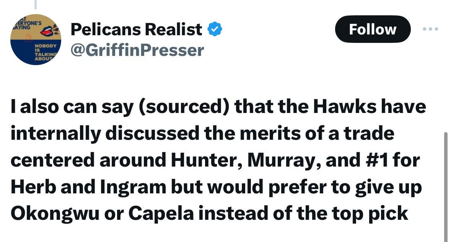Screen dimensions: 451x242
Task: Open the Pelicans Realist display name
Action: [x=137, y=29]
